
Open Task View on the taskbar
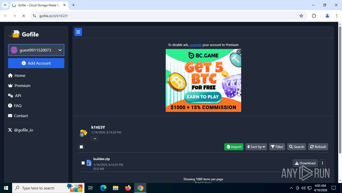tap(91, 188)
